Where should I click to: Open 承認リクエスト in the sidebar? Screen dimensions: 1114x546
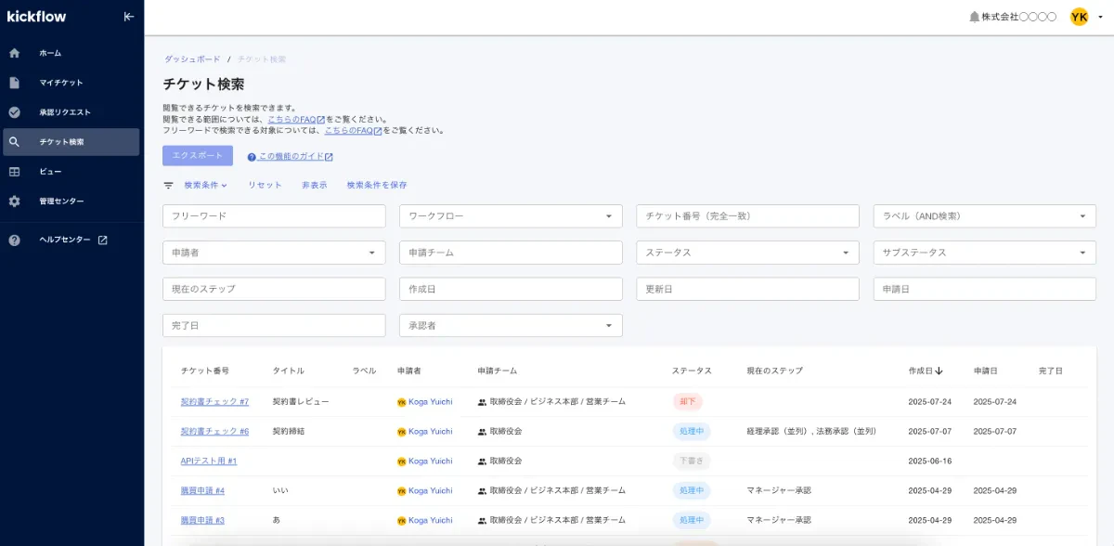(65, 112)
